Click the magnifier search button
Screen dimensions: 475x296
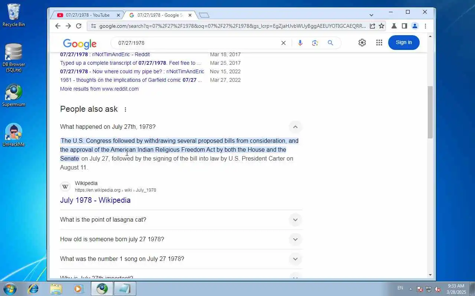(330, 43)
